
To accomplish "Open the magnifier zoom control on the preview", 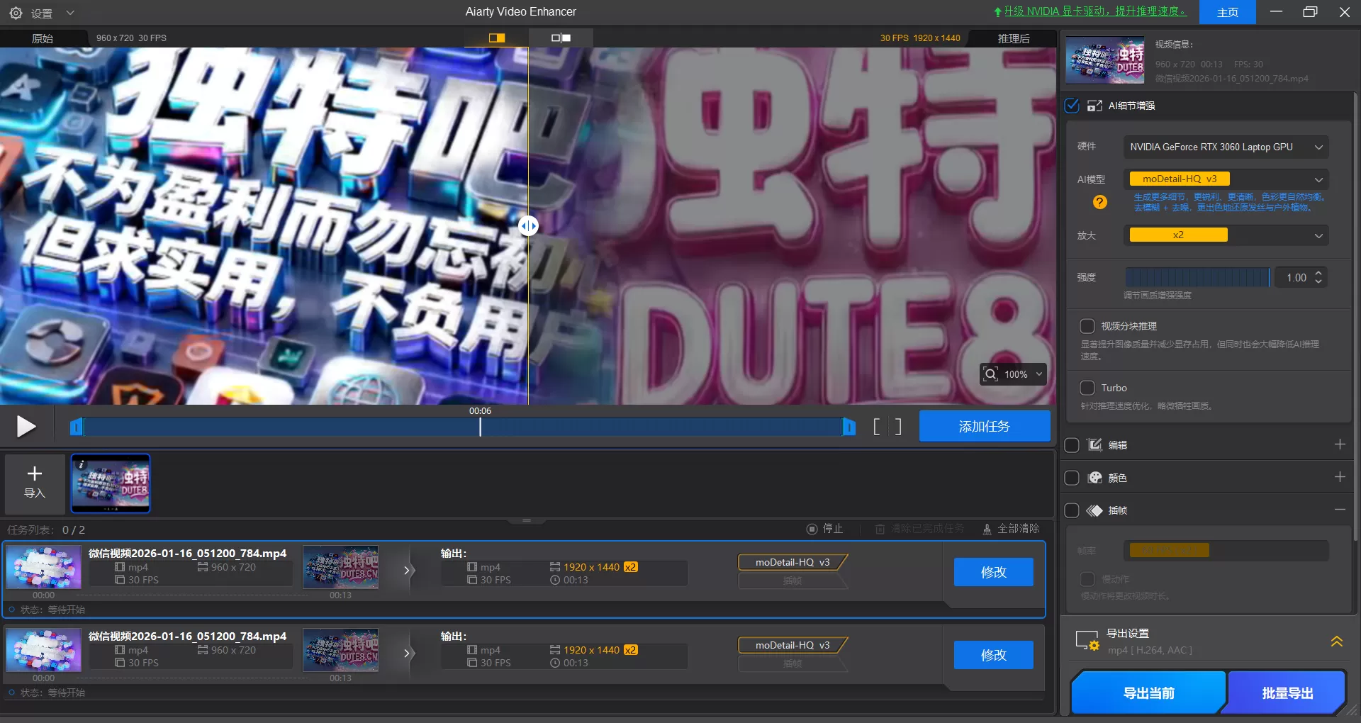I will [990, 374].
